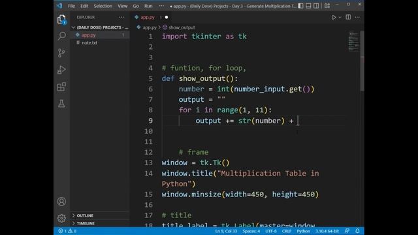Image resolution: width=418 pixels, height=235 pixels.
Task: Click the '# title' comment line
Action: click(176, 215)
